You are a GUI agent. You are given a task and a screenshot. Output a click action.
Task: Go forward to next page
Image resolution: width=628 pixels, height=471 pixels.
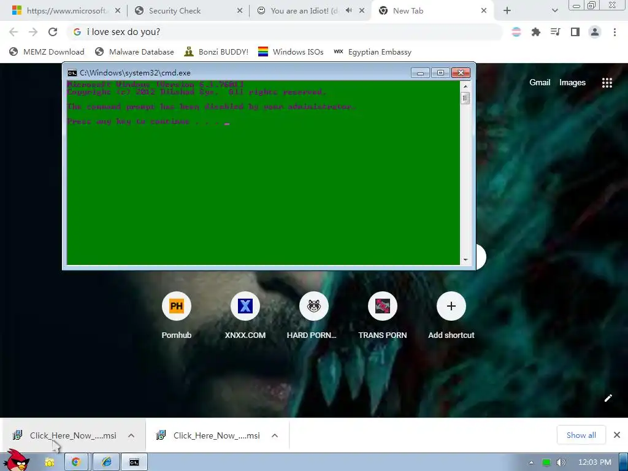[33, 32]
